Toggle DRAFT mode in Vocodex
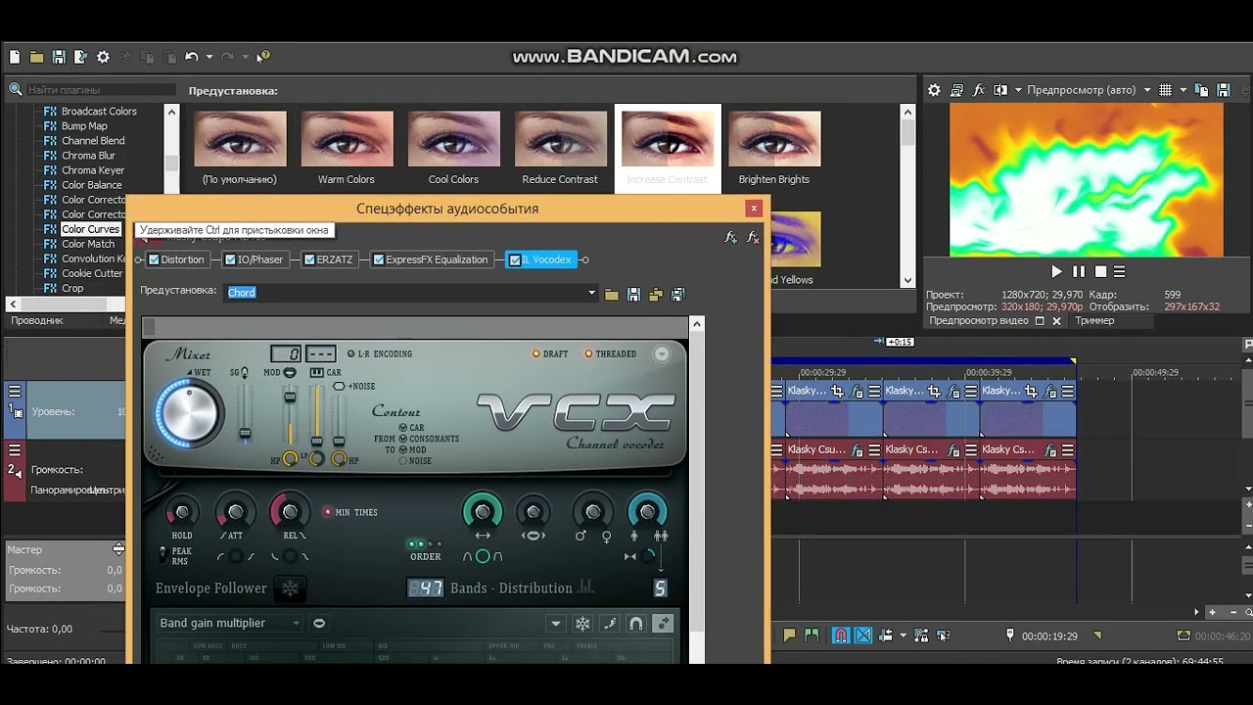This screenshot has width=1253, height=705. [536, 353]
